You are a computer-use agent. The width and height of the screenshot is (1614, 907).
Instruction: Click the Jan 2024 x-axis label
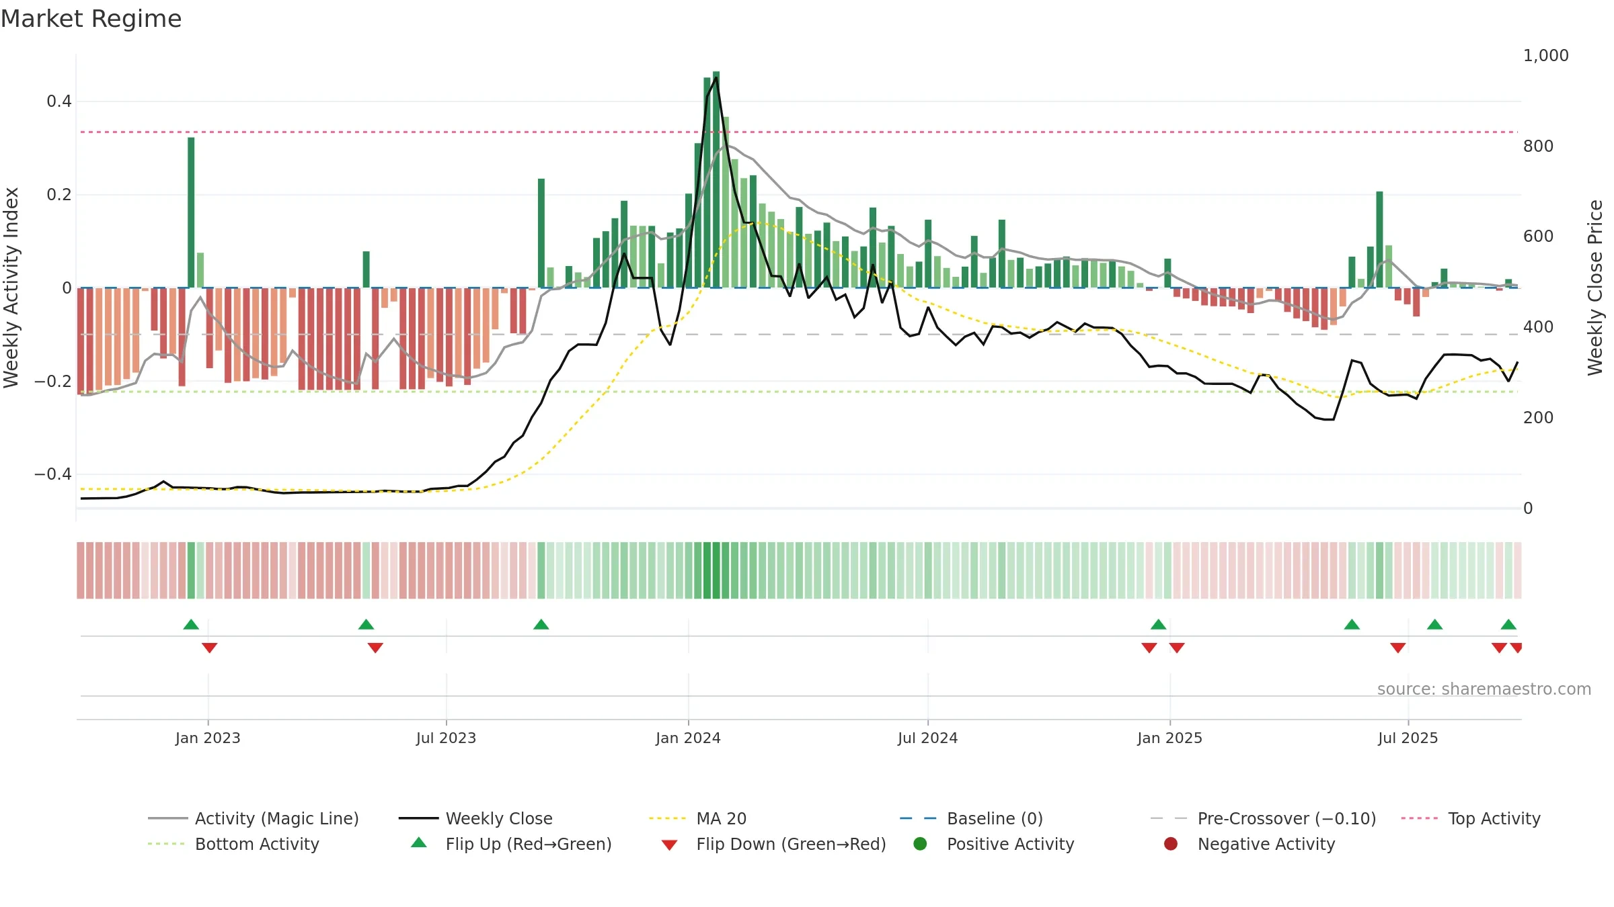pyautogui.click(x=688, y=738)
